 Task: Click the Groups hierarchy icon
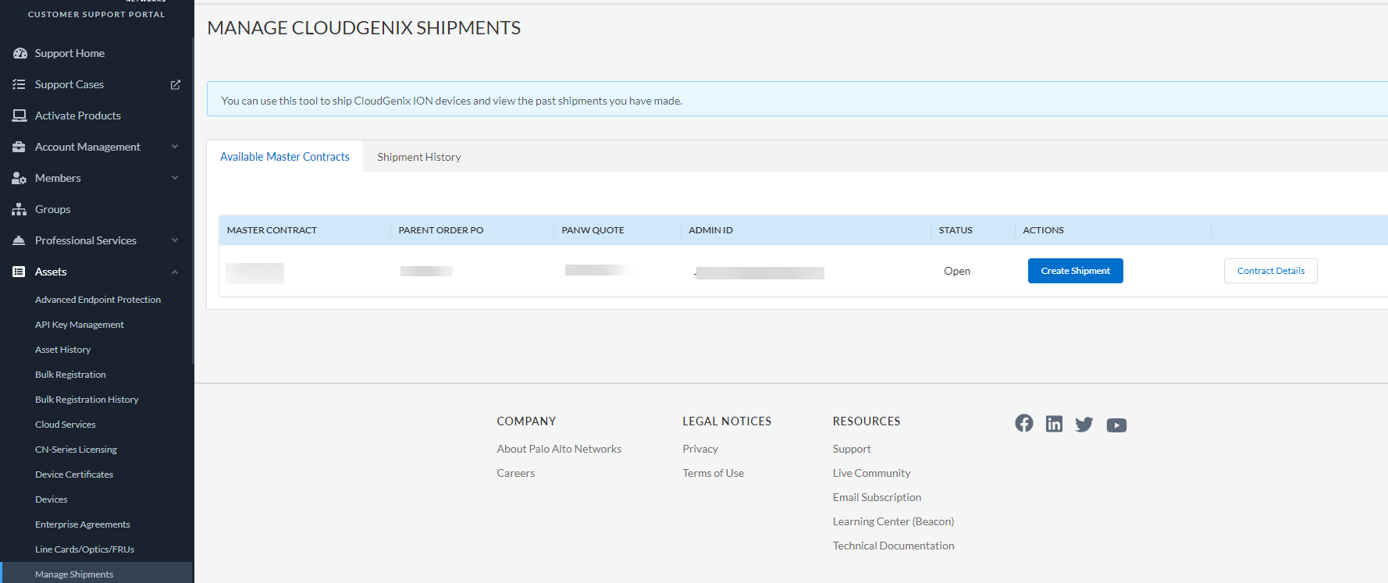pos(20,209)
